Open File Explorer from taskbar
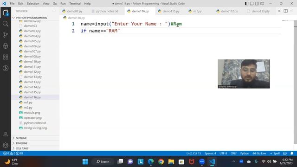The image size is (297, 167). pos(171,162)
